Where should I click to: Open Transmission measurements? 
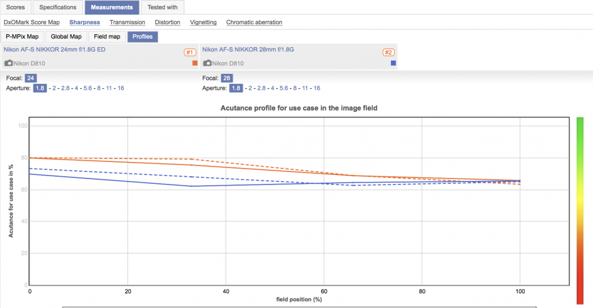click(127, 22)
